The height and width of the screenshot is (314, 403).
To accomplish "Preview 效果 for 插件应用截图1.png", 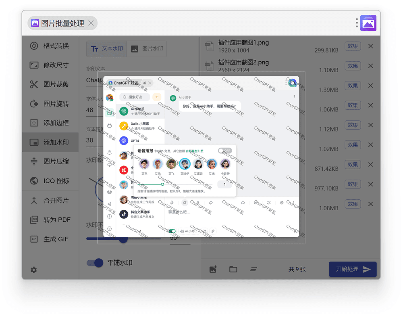I will click(353, 46).
